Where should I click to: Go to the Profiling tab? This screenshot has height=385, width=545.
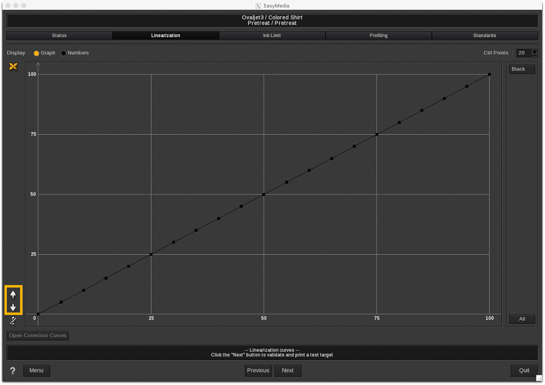(378, 36)
